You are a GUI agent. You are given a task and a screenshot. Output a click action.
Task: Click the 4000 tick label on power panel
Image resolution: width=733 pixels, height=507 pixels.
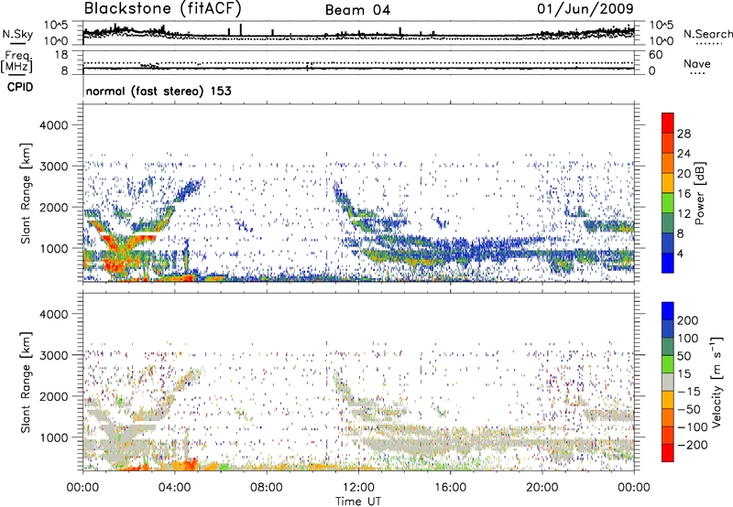(54, 125)
